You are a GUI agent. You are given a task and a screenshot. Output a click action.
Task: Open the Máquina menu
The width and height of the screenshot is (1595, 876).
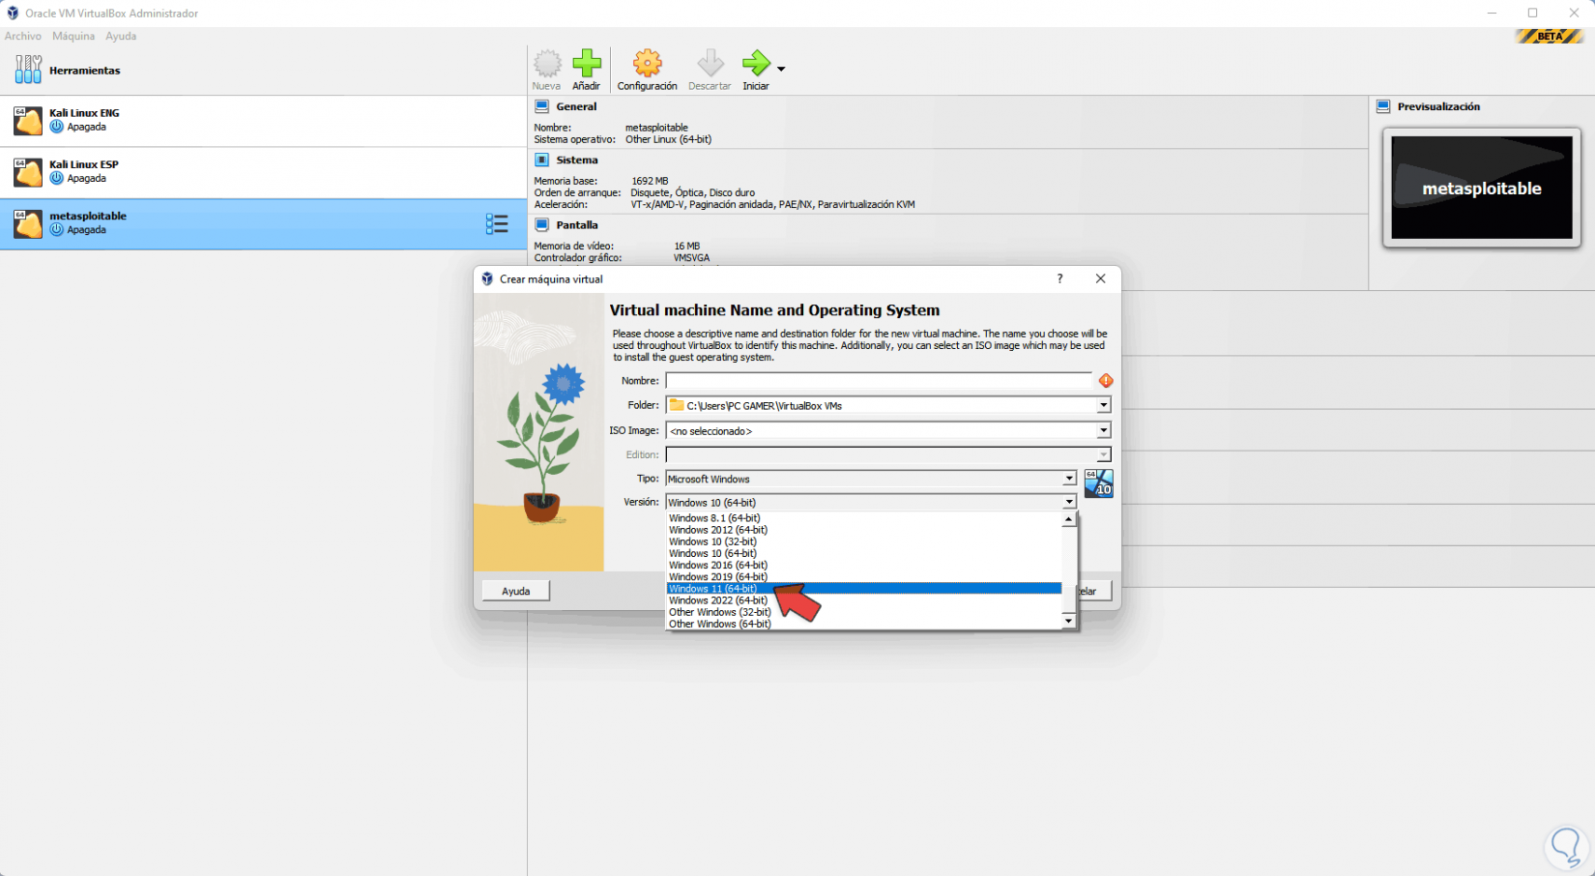click(73, 36)
